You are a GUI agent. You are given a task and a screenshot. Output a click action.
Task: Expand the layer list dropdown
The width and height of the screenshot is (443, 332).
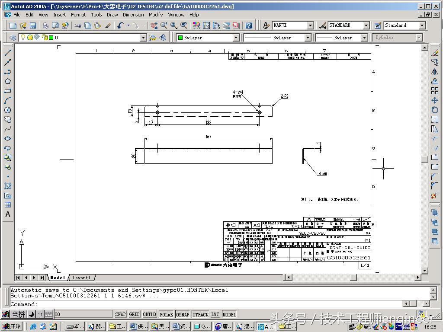pyautogui.click(x=144, y=38)
